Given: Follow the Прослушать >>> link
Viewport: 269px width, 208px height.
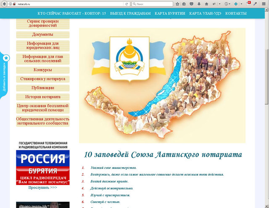Looking at the screenshot, I should pos(43,187).
